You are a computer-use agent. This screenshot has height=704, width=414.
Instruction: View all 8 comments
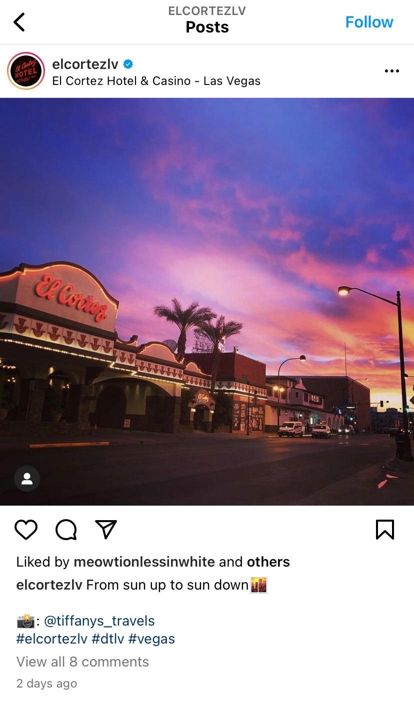pyautogui.click(x=82, y=662)
